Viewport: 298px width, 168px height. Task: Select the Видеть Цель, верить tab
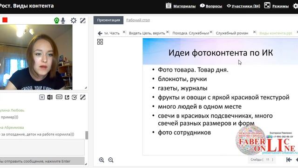tap(147, 33)
